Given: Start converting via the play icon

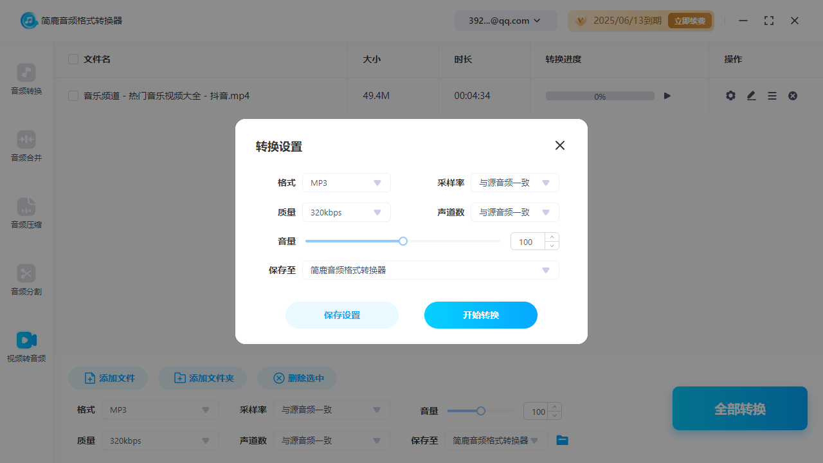Looking at the screenshot, I should pyautogui.click(x=667, y=95).
